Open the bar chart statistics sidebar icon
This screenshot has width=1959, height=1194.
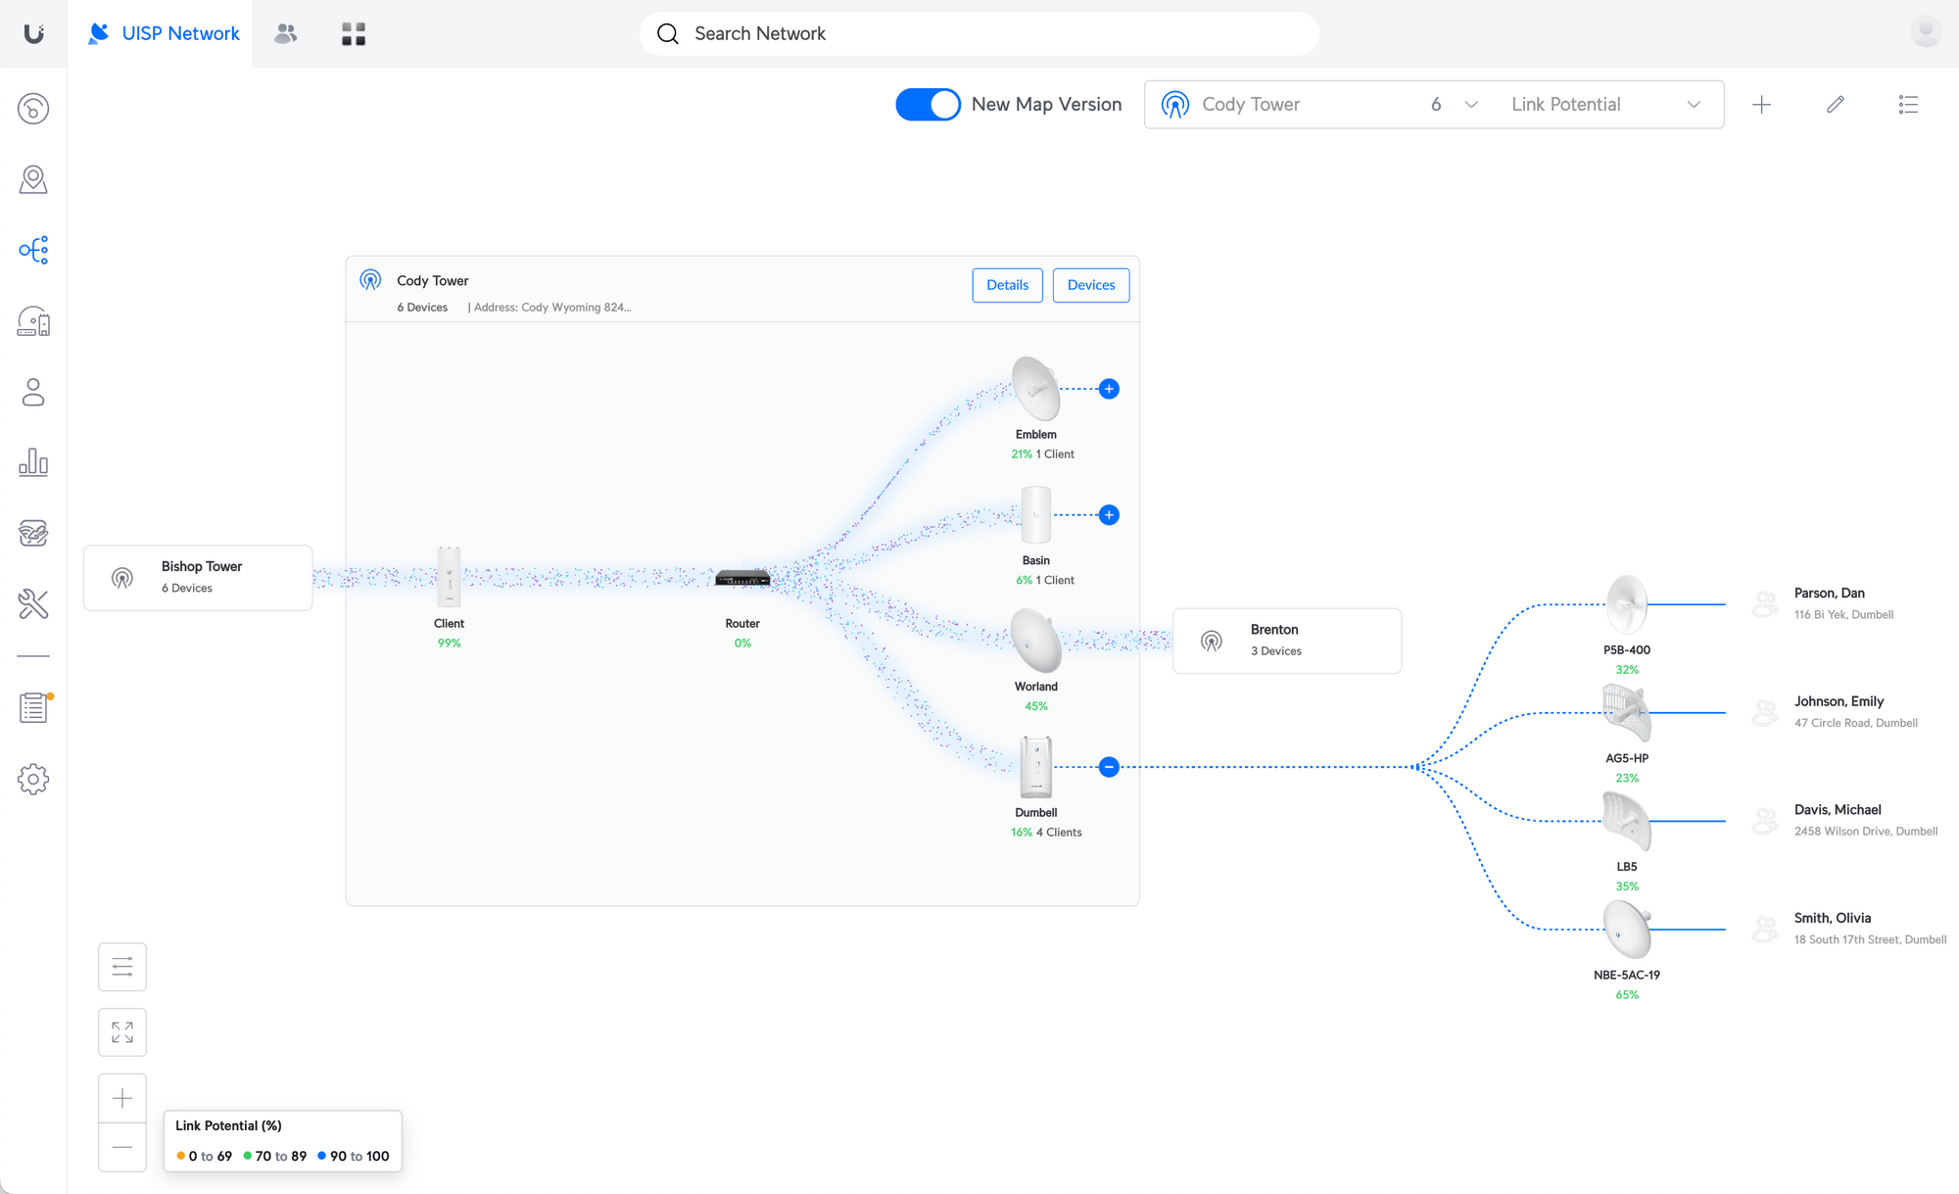point(33,462)
